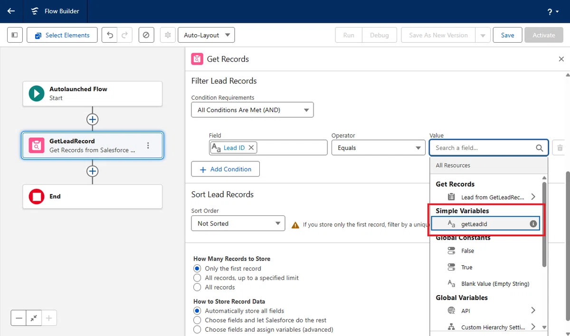This screenshot has width=570, height=336.
Task: Open Condition Requirements combo box
Action: point(252,110)
